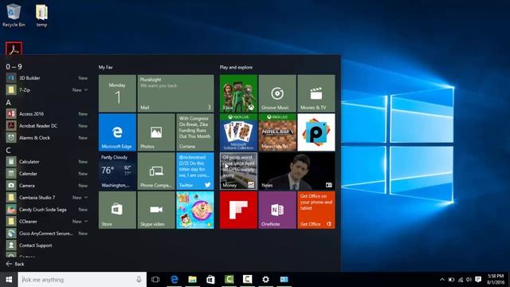This screenshot has width=510, height=287.
Task: Open the green Camtasia taskbar icon
Action: pos(229,280)
